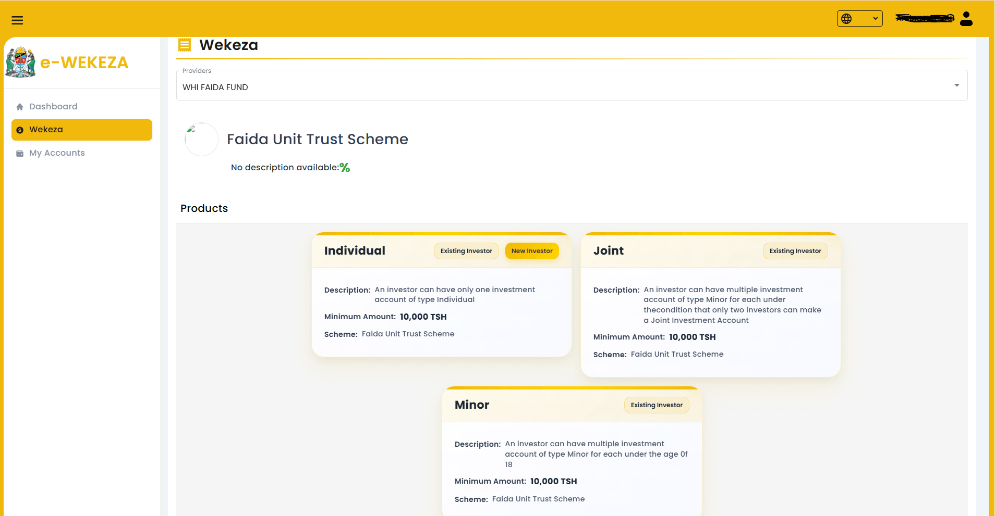995x516 pixels.
Task: Open My Accounts menu item
Action: (57, 153)
